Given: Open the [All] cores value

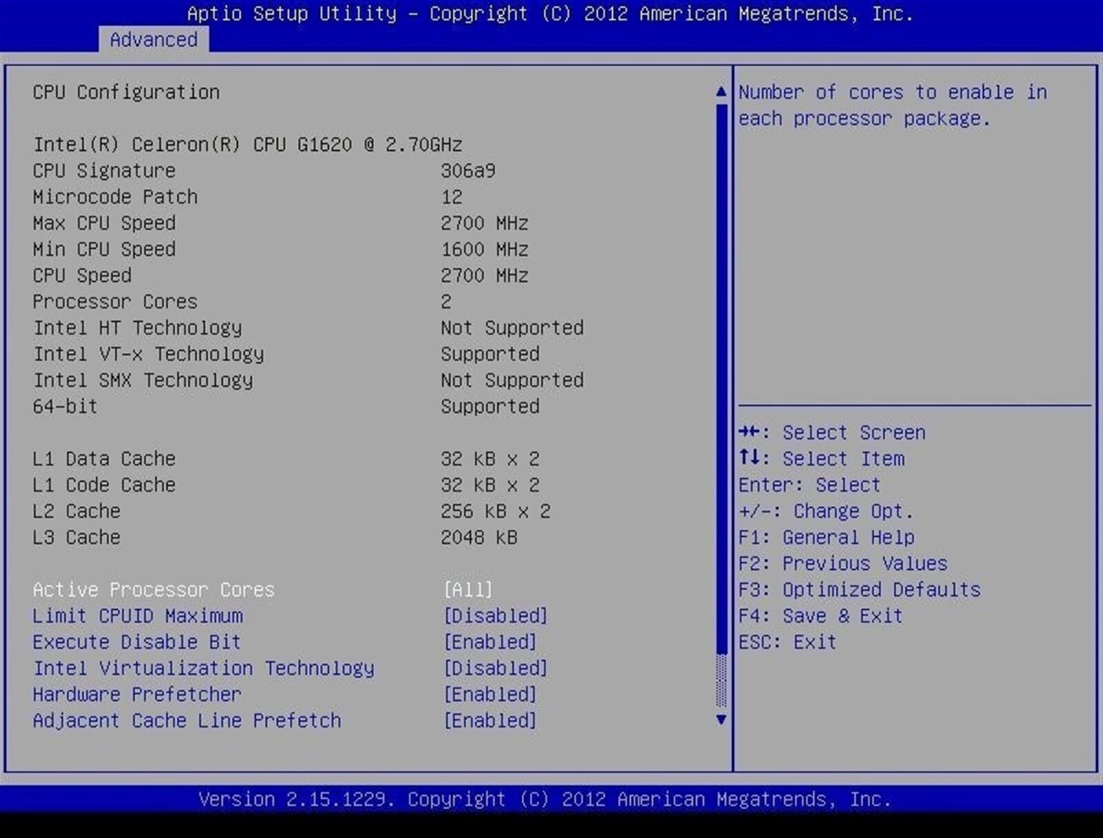Looking at the screenshot, I should pyautogui.click(x=468, y=590).
